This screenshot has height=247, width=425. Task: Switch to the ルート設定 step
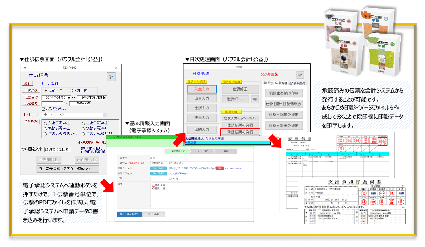coord(202,151)
